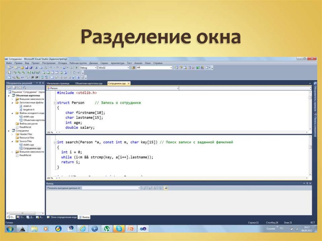
Task: Open Skype from the taskbar
Action: [119, 228]
